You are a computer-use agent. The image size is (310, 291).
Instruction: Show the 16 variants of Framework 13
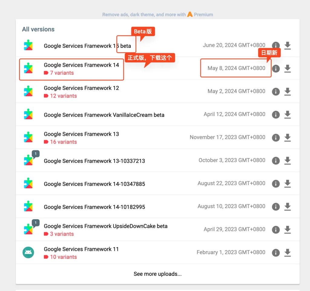(63, 142)
